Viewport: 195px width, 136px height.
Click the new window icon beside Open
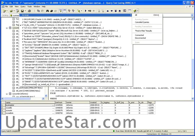(17, 11)
